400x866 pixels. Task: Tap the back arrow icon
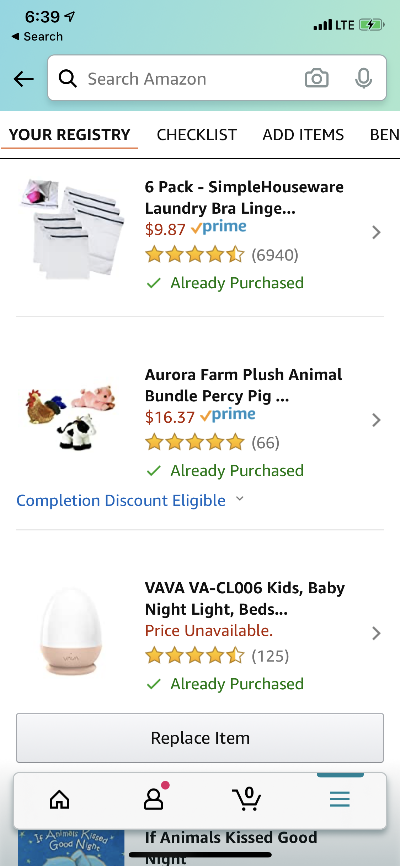point(23,79)
